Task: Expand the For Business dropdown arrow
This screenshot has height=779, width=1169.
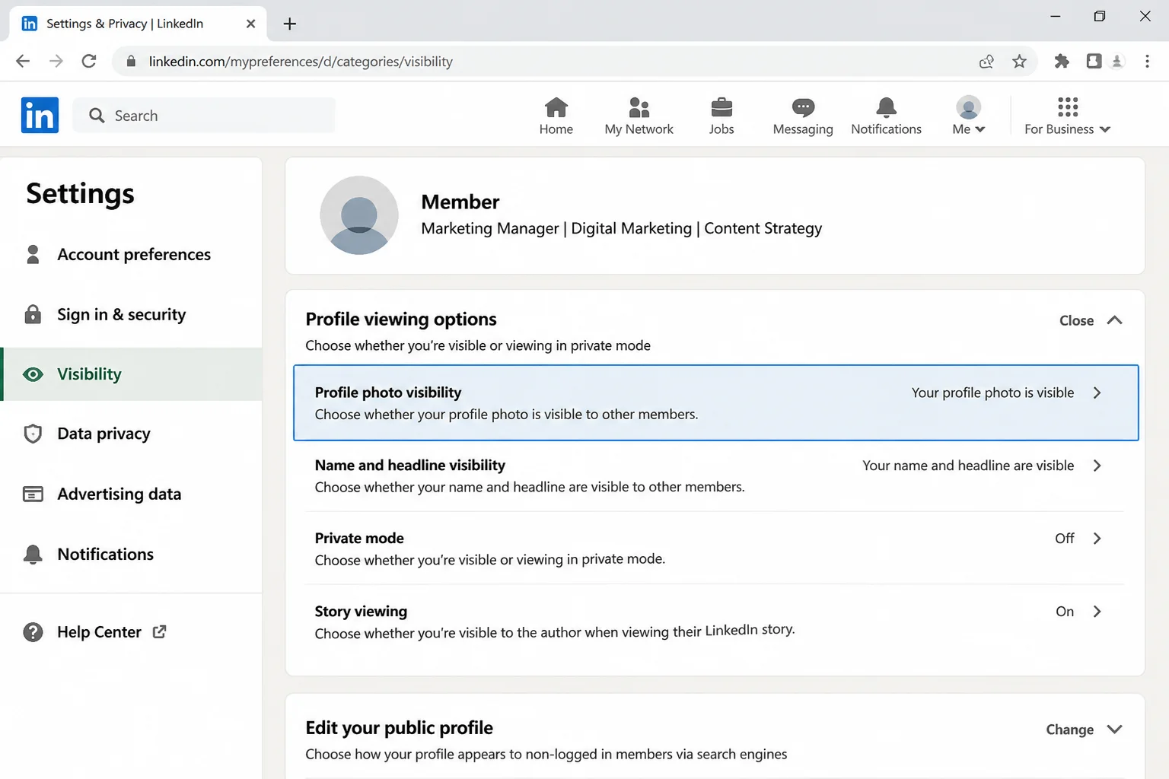Action: point(1105,129)
